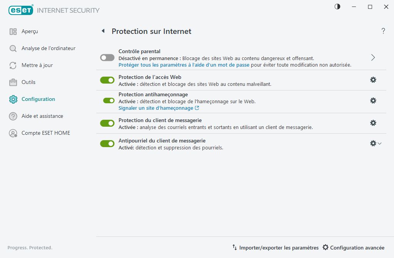
Task: Open the gear settings for Protection du client de messagerie
Action: coord(373,122)
